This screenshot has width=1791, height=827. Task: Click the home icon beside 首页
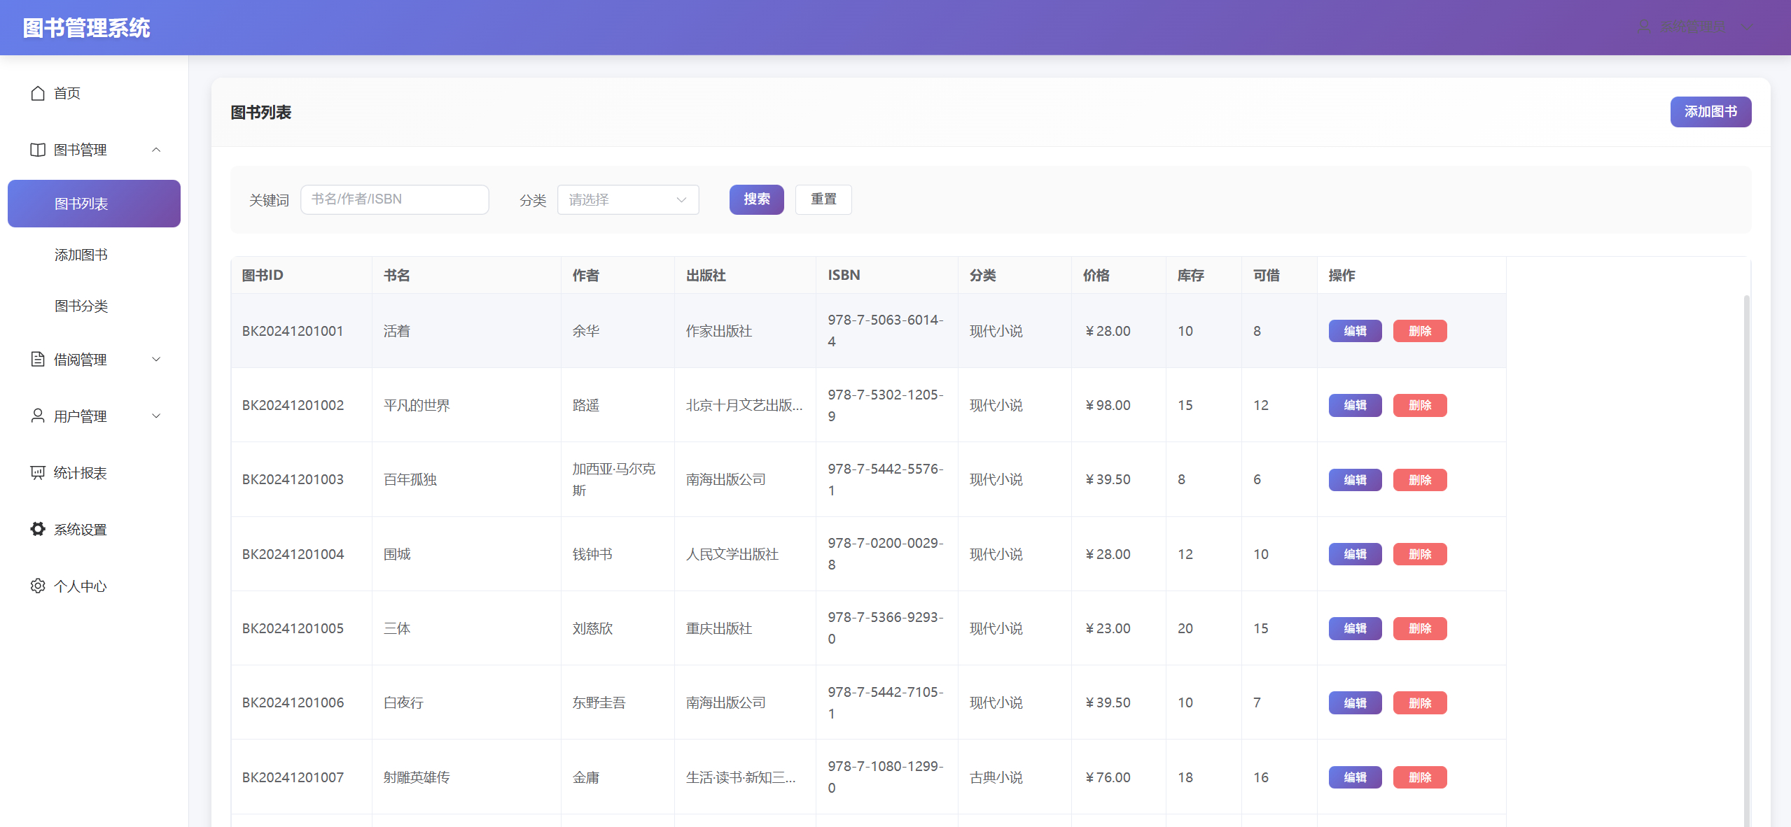38,93
